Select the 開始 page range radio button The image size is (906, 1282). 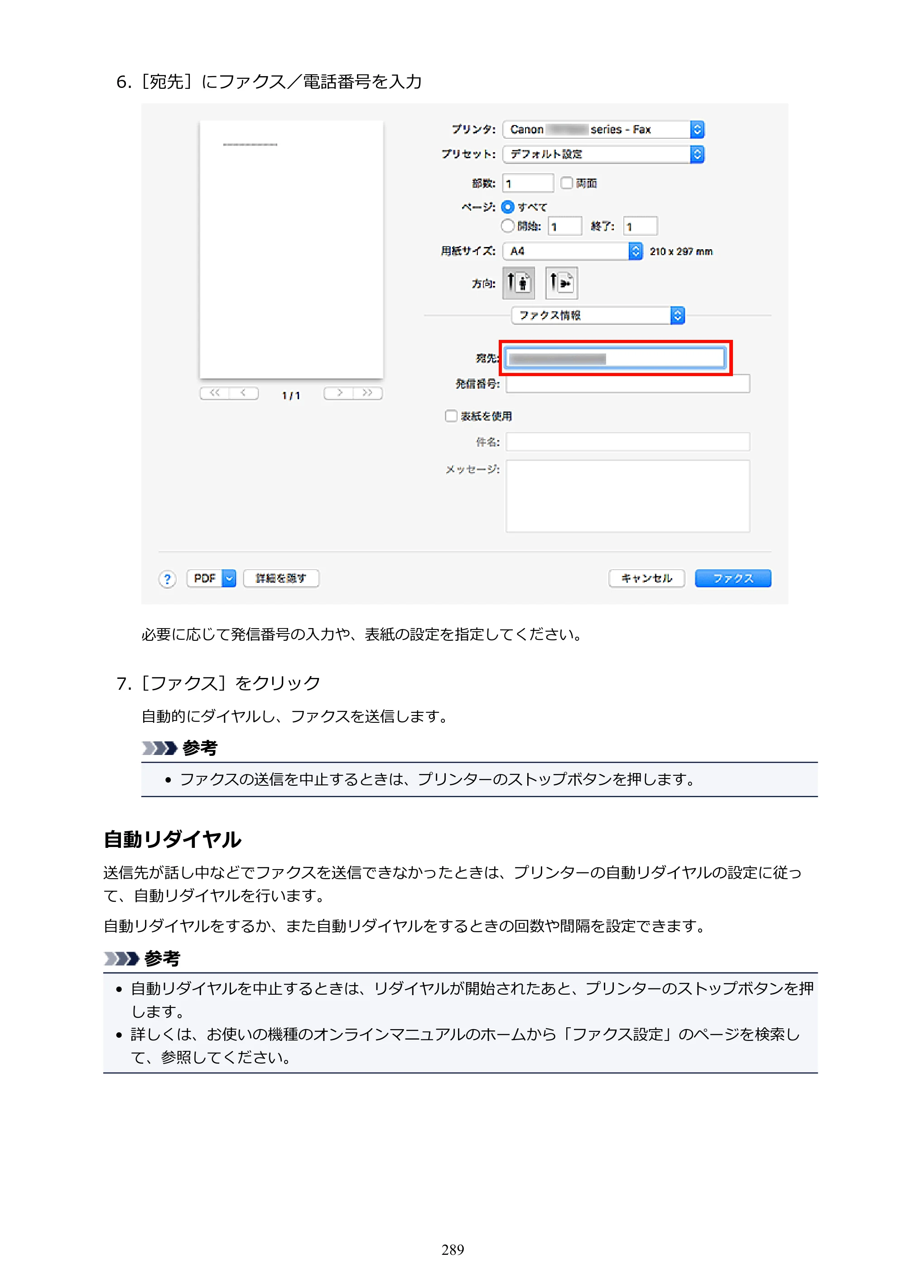coord(507,226)
